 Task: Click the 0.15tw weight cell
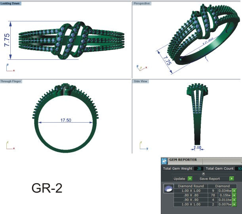225,195
